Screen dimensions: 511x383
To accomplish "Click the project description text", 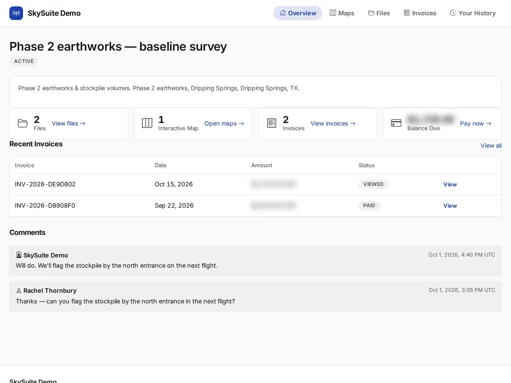I will (159, 88).
